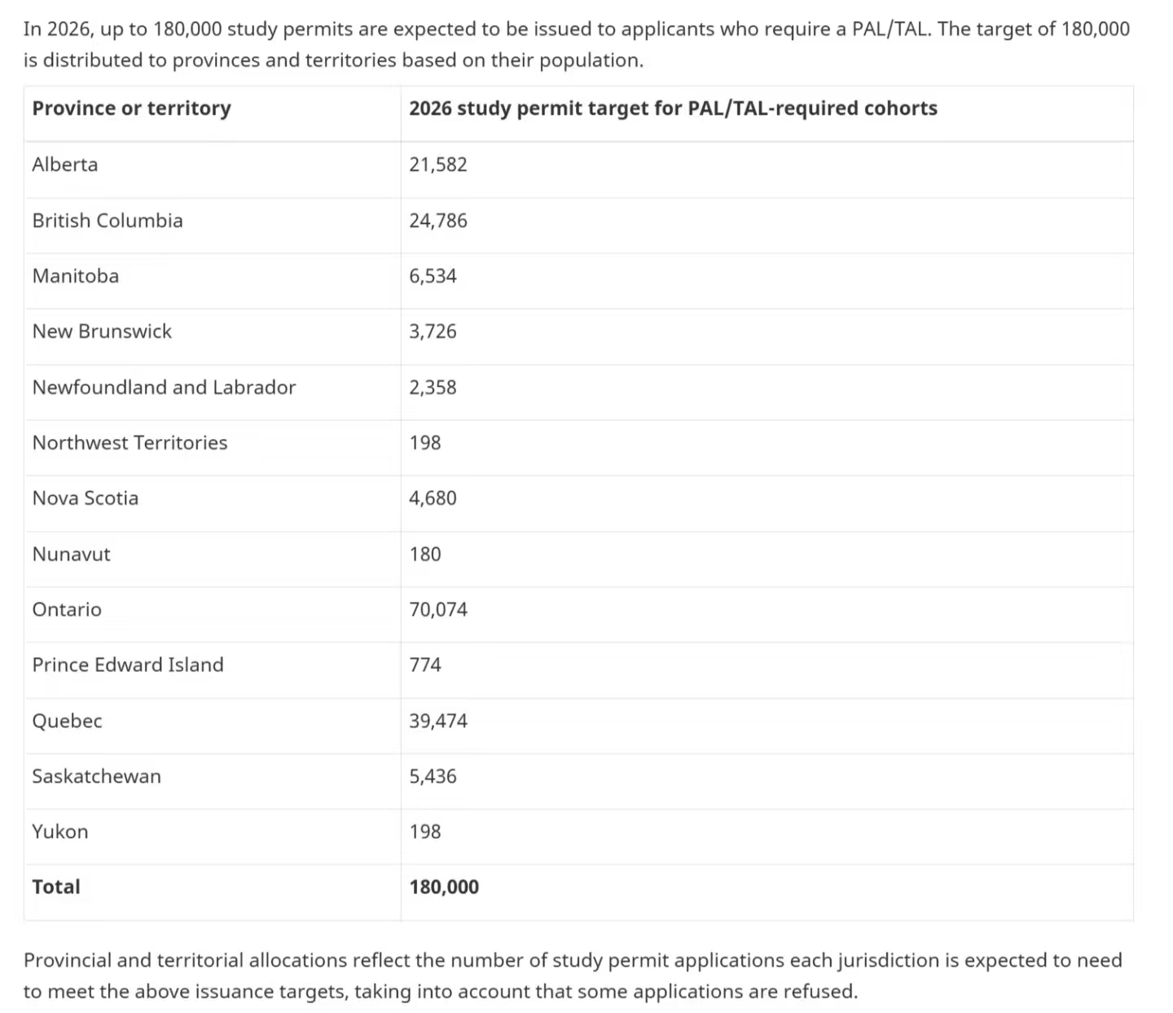Click the Saskatchewan province label
This screenshot has width=1173, height=1013.
pos(96,776)
